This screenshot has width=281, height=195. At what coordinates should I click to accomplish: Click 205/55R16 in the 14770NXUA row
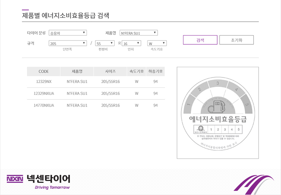point(111,105)
